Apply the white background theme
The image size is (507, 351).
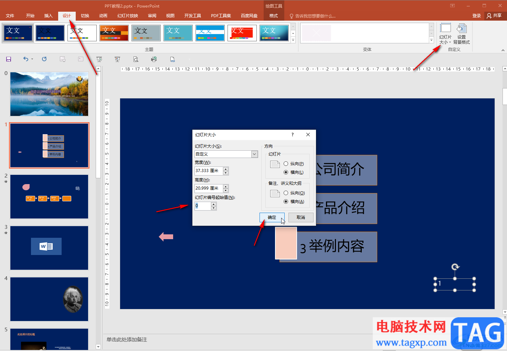coord(82,33)
